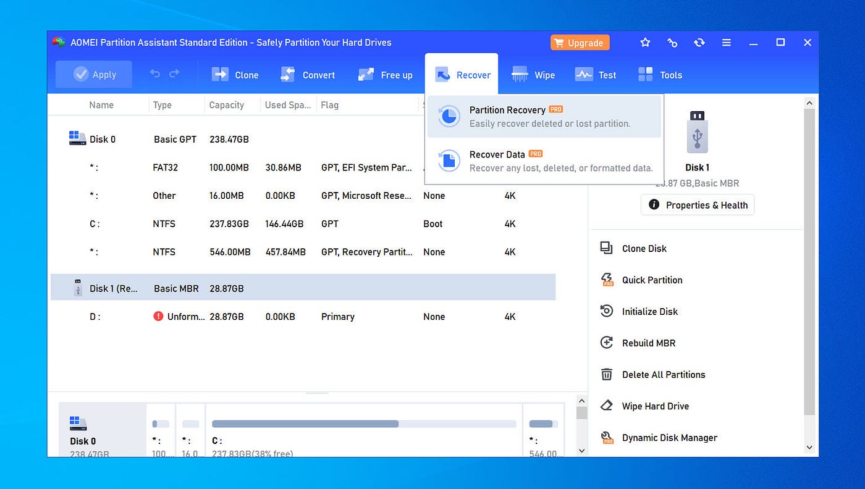
Task: Select the C: NTFS partition row
Action: [x=303, y=224]
